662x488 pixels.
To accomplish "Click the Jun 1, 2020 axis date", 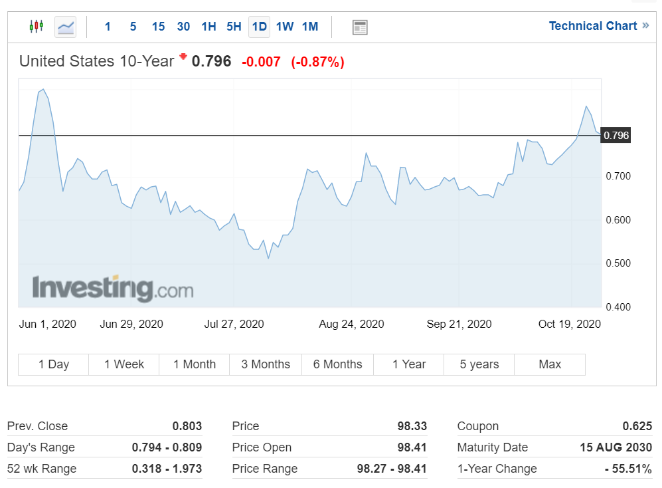I will tap(47, 324).
